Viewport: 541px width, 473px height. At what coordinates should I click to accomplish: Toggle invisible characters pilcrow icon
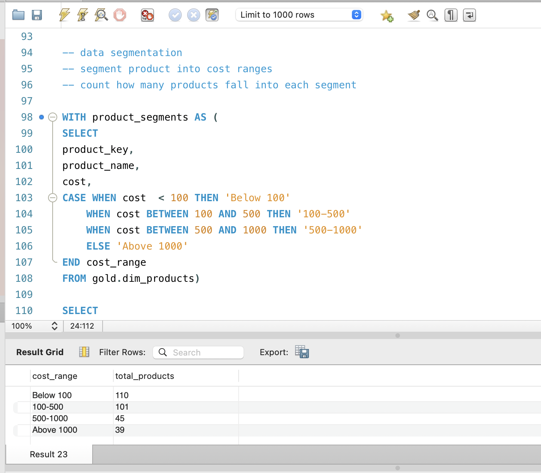tap(451, 15)
